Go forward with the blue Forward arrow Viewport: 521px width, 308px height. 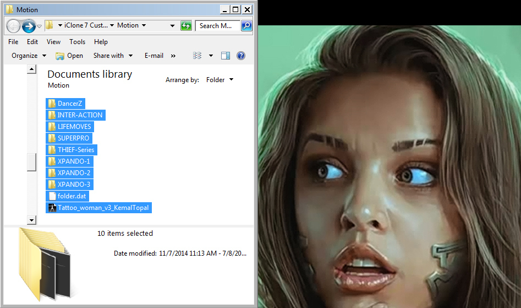click(29, 26)
